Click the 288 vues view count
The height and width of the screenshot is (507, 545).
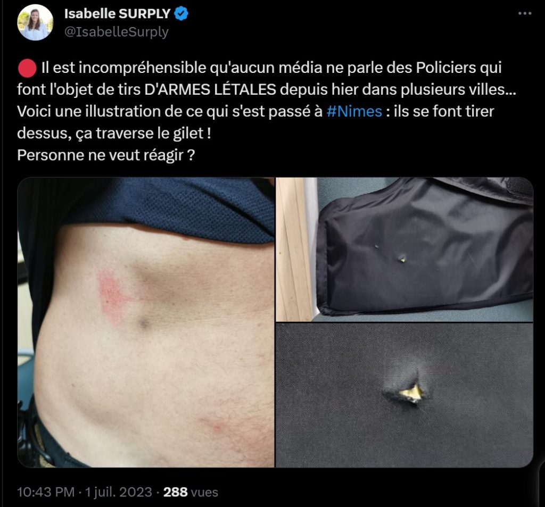click(191, 492)
